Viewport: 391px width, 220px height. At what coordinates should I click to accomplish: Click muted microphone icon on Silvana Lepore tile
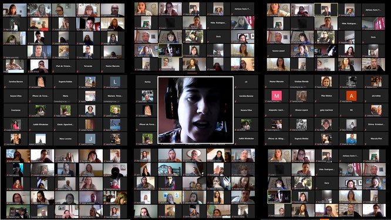[291, 116]
